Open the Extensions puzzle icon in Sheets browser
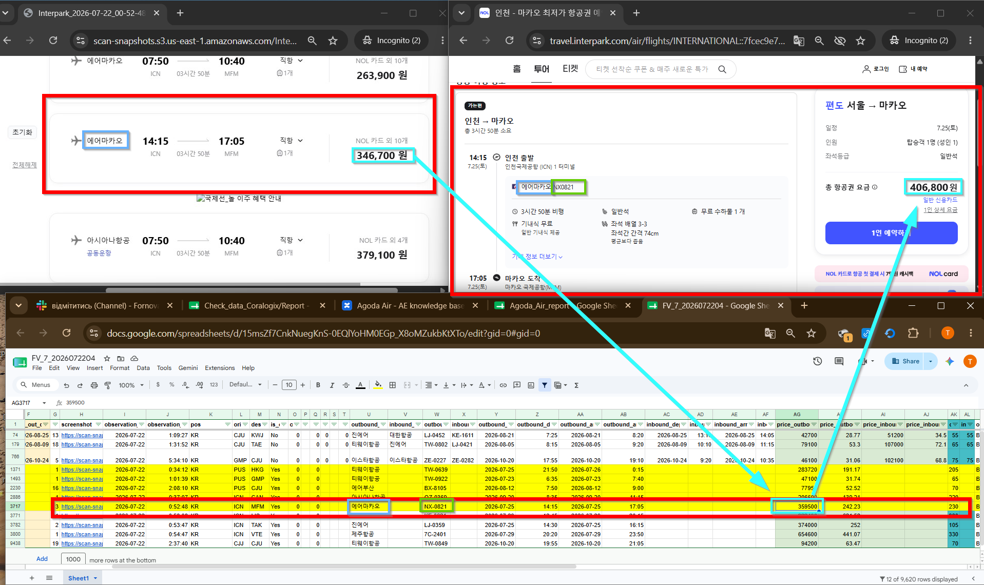The width and height of the screenshot is (984, 585). tap(913, 333)
